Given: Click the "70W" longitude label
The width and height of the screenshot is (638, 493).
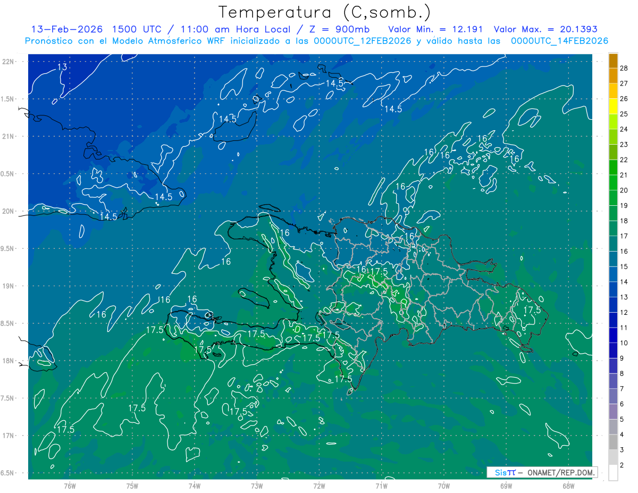Looking at the screenshot, I should click(x=444, y=486).
